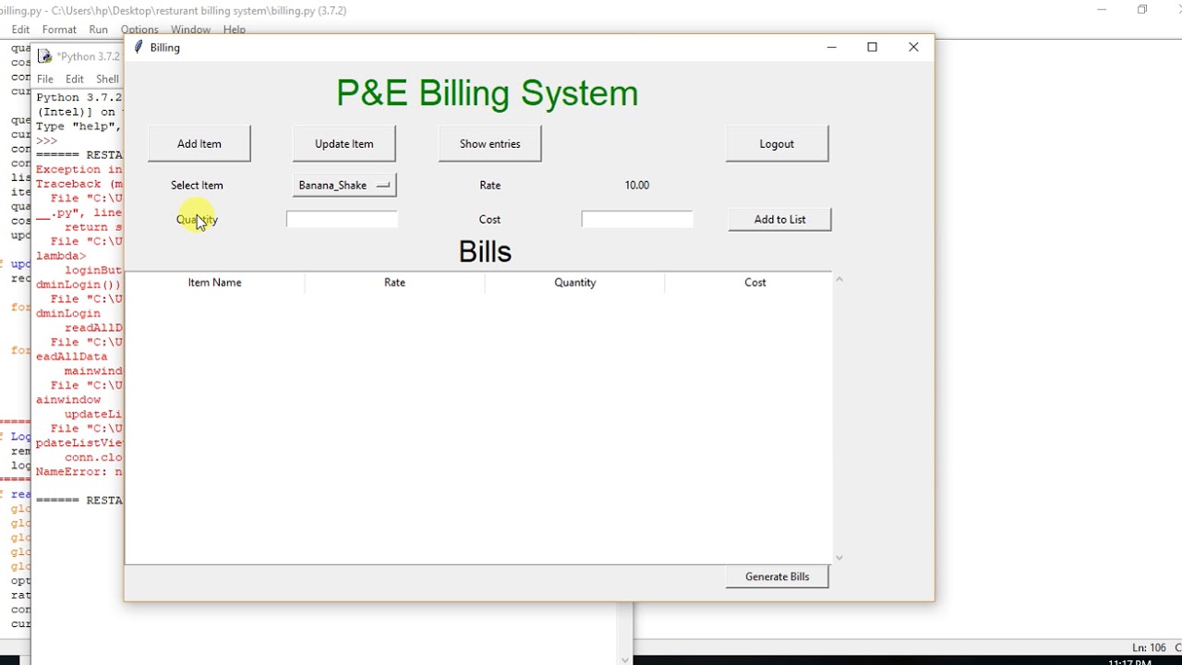This screenshot has width=1182, height=665.
Task: Focus the Cost input field
Action: tap(637, 219)
